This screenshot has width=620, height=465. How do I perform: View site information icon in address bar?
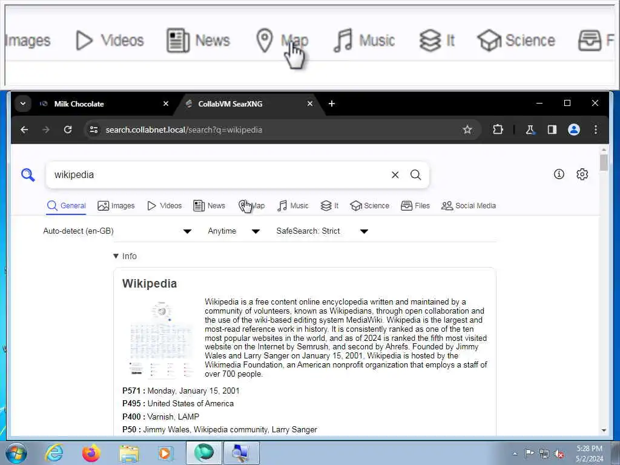[94, 130]
